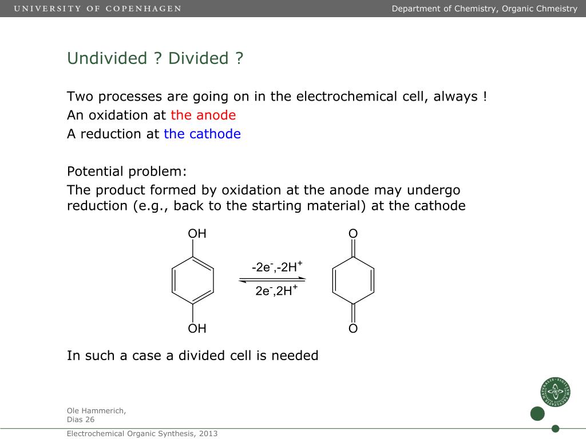586x439 pixels.
Task: Click the UNIVERSITY OF COPENHAGEN wordmark
Action: [98, 9]
